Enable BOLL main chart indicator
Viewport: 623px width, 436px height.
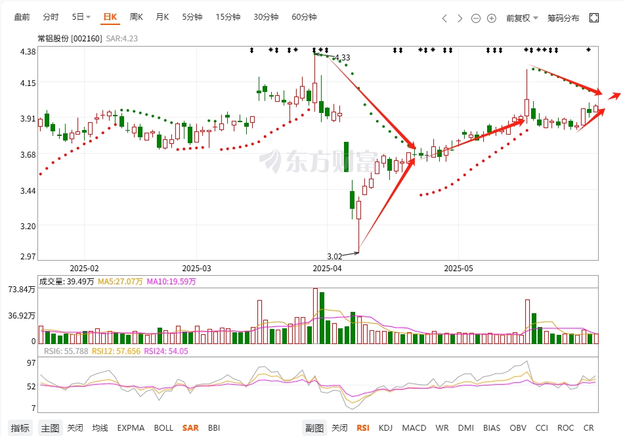click(x=163, y=428)
